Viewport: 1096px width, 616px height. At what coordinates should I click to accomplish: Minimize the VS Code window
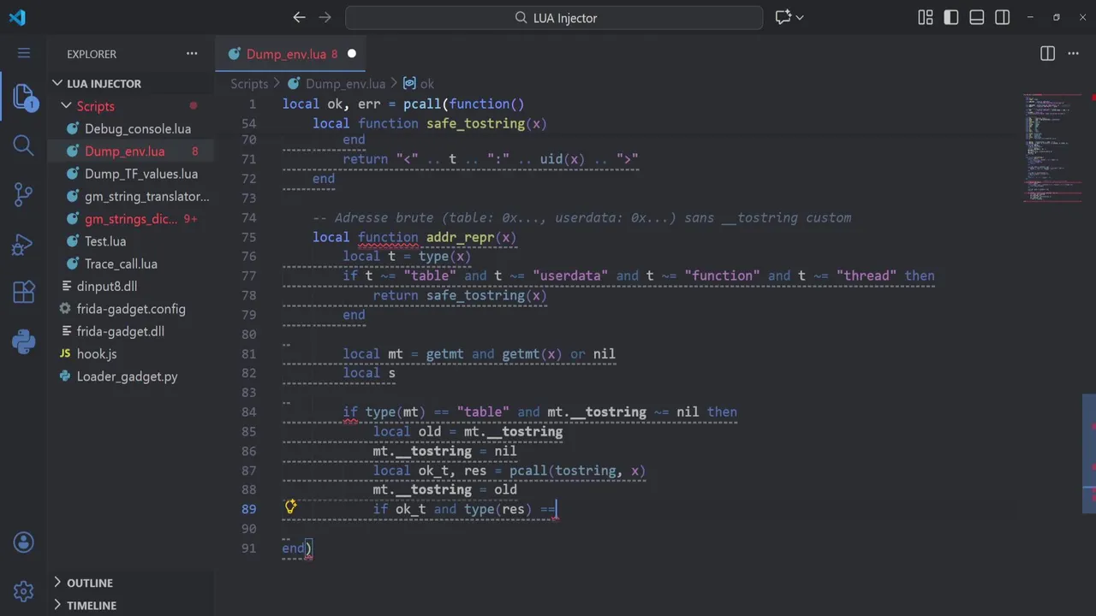point(1029,17)
